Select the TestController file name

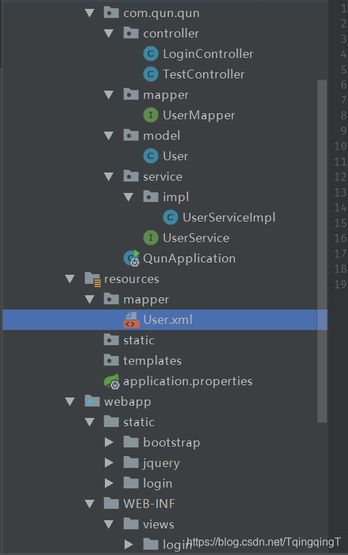point(204,74)
